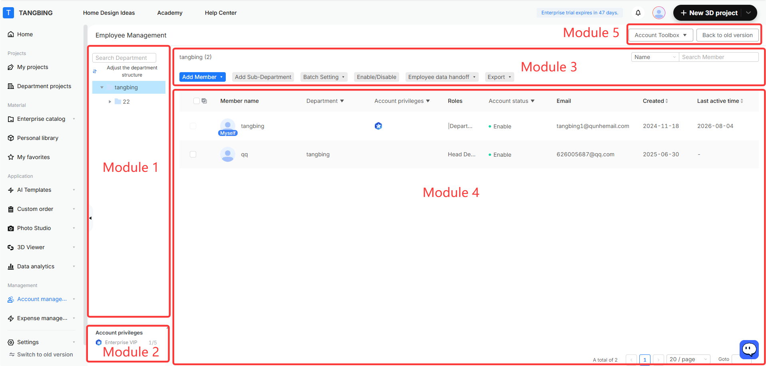Image resolution: width=766 pixels, height=366 pixels.
Task: Click the adjust department structure sort icon
Action: coord(95,71)
